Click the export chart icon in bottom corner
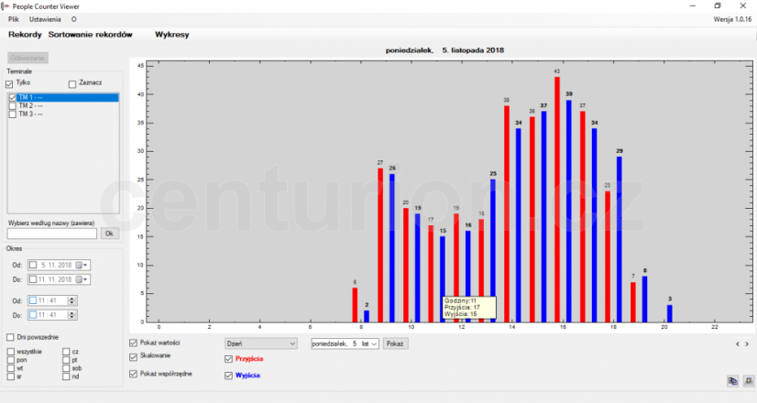 tap(749, 381)
